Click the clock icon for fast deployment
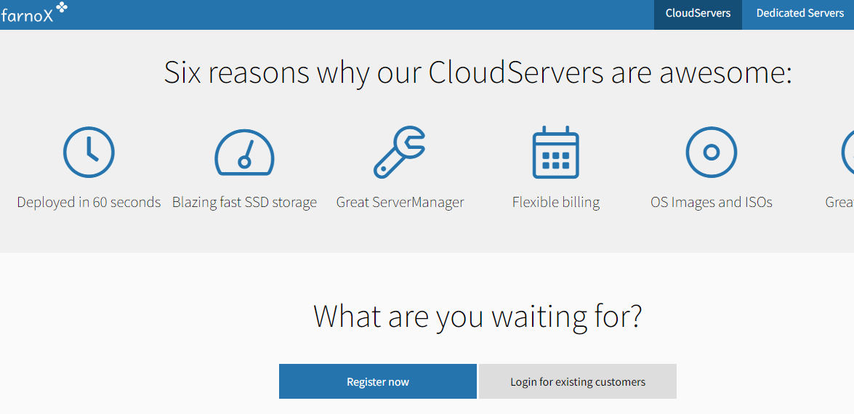Image resolution: width=854 pixels, height=414 pixels. tap(89, 153)
